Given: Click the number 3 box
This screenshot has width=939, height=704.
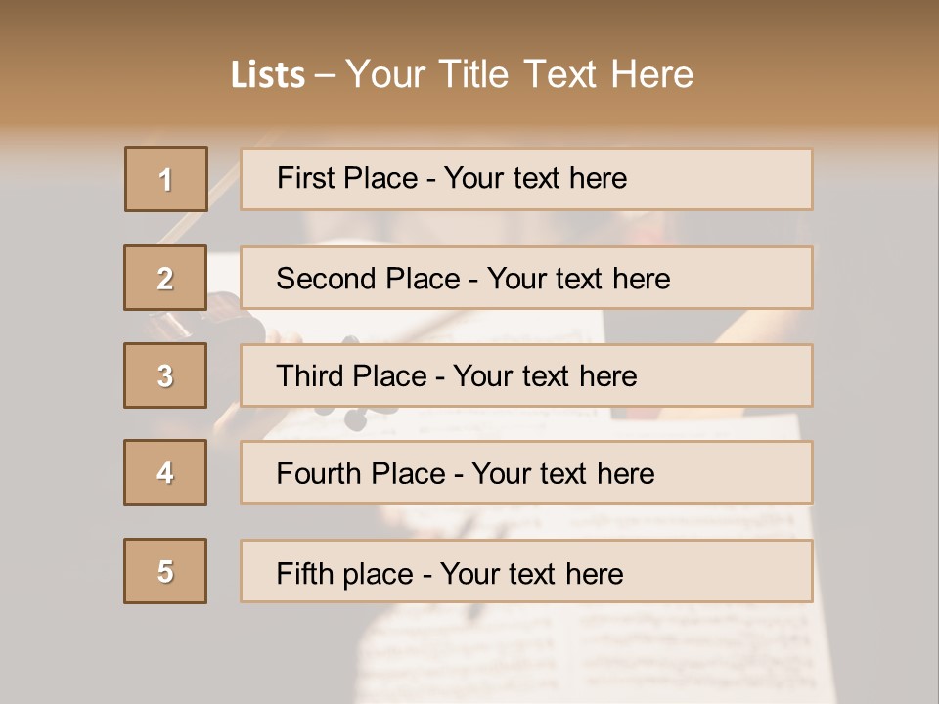Looking at the screenshot, I should click(165, 375).
